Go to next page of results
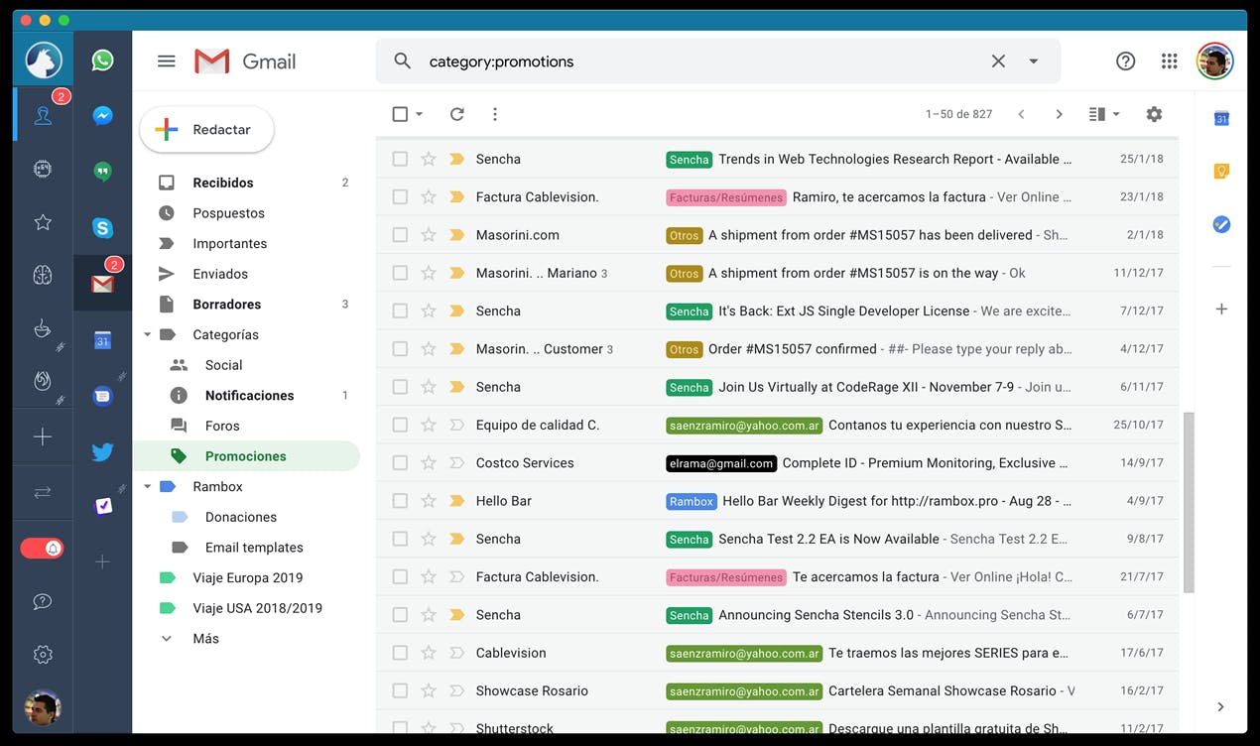The width and height of the screenshot is (1260, 746). tap(1059, 114)
